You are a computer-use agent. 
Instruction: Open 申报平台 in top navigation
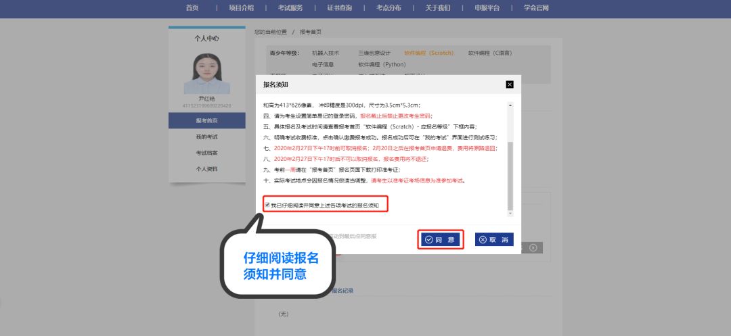487,8
